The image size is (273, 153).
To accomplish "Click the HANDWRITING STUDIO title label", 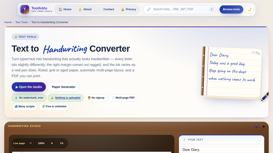I will click(24, 126).
